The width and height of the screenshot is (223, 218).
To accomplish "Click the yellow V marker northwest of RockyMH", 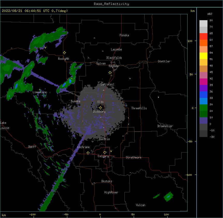I will coord(45,48).
